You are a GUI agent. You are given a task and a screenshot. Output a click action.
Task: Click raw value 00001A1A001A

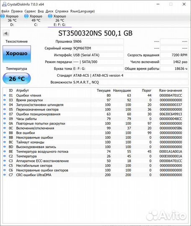pos(170,152)
